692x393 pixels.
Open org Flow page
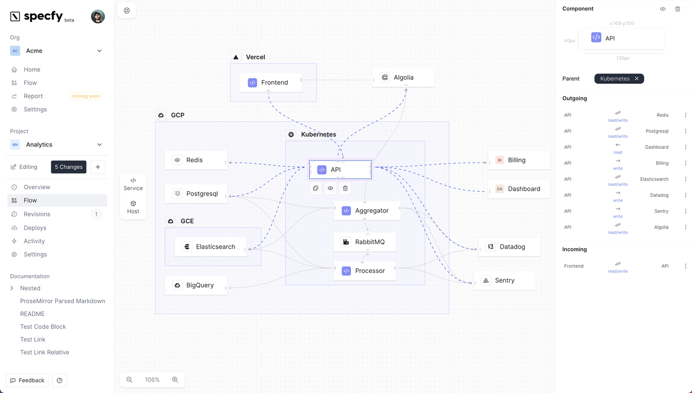point(56,83)
